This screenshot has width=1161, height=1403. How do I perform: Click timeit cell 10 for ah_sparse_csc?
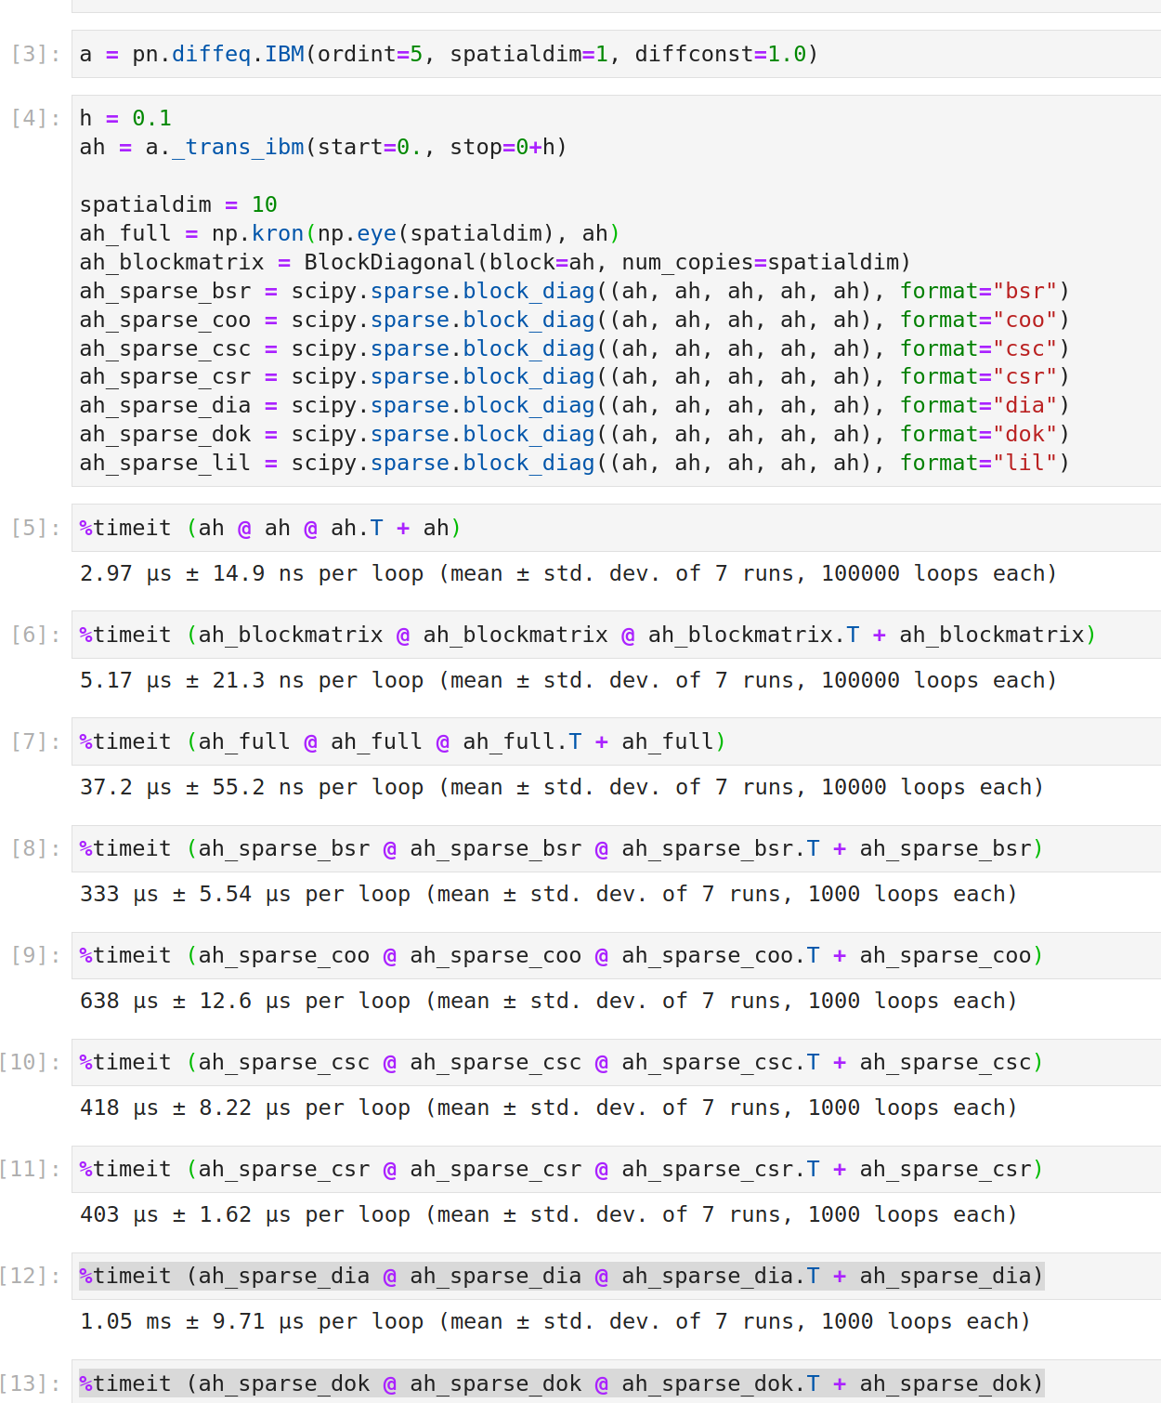pos(616,1062)
